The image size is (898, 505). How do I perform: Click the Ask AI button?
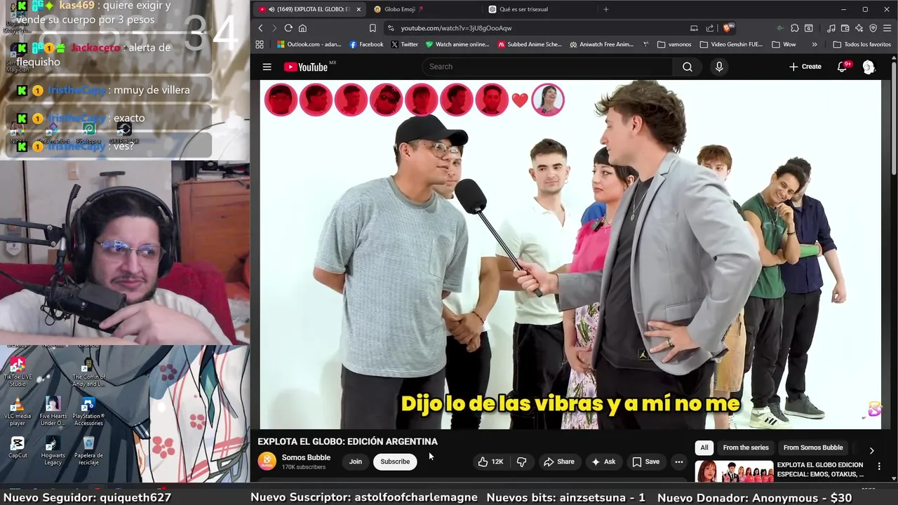(x=603, y=462)
